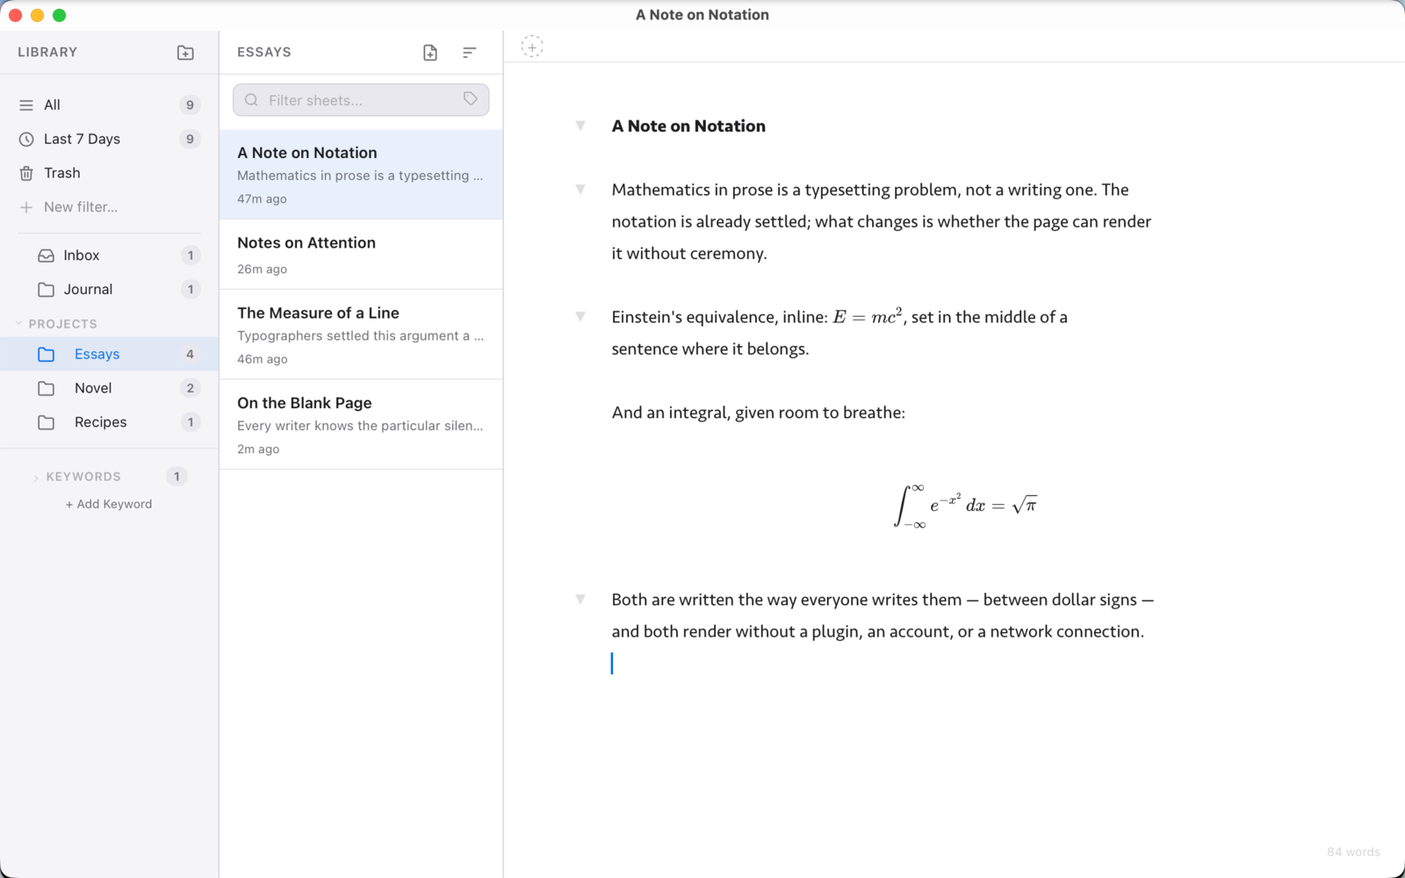Add a new keyword
The width and height of the screenshot is (1405, 878).
(109, 504)
